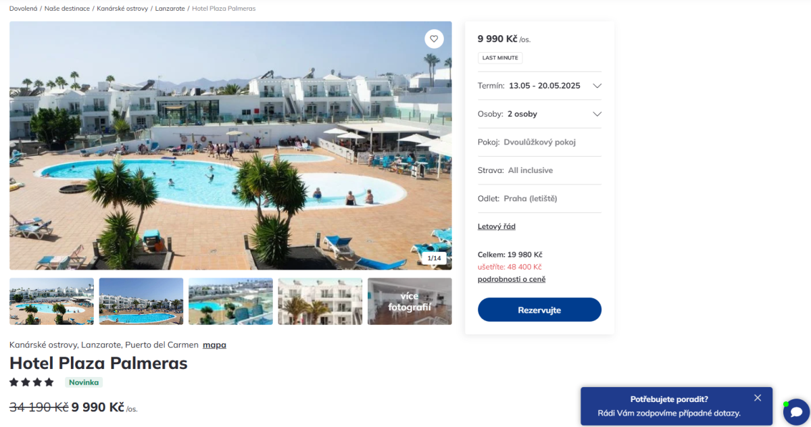Click the Rezervujte button
The height and width of the screenshot is (427, 811).
(539, 309)
